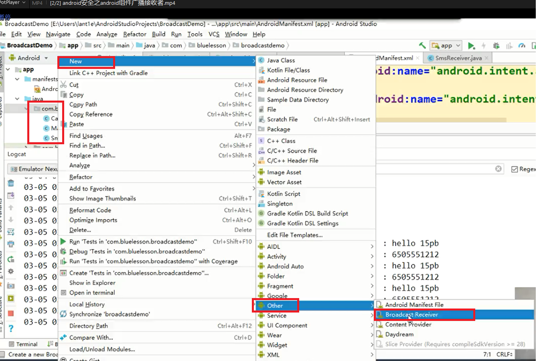The image size is (537, 361).
Task: Open logcat settings gear icon
Action: (x=11, y=271)
